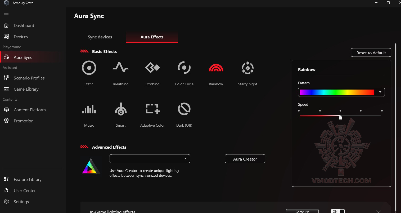This screenshot has height=213, width=401.
Task: Click the Reset to default button
Action: [371, 53]
